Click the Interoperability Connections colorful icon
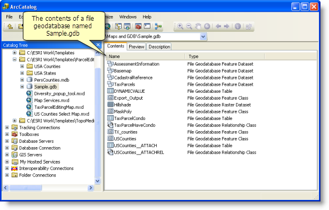Screen dimensions: 329x210 click(14, 168)
